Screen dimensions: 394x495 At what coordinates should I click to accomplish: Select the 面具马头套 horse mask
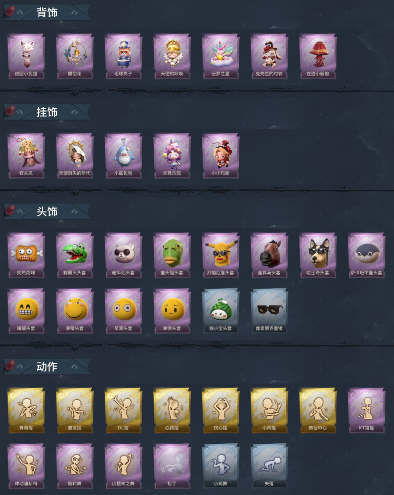coord(269,255)
